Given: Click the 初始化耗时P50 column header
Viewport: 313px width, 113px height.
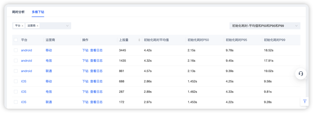Looking at the screenshot, I should pyautogui.click(x=198, y=40).
